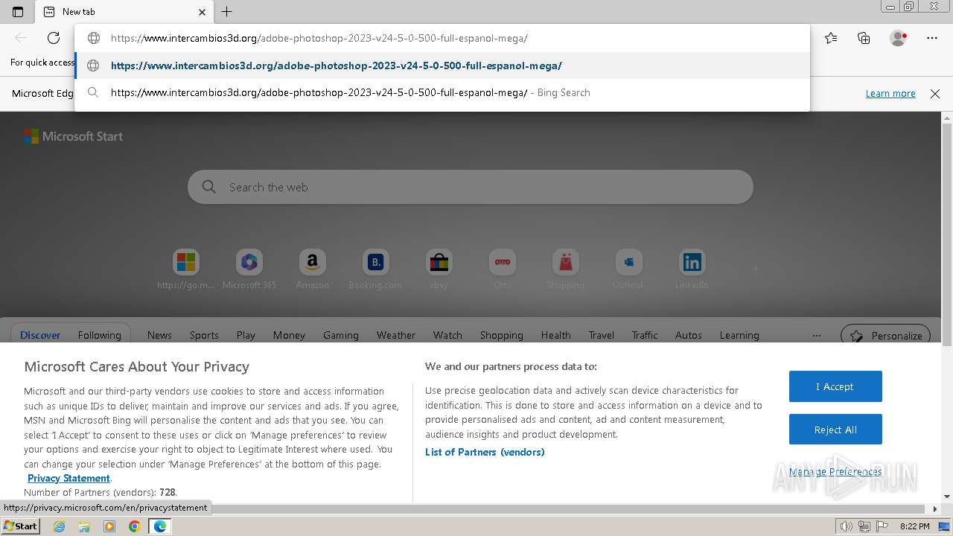
Task: Open the Gaming tab
Action: point(341,335)
